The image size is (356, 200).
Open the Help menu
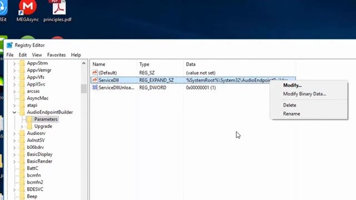pyautogui.click(x=76, y=55)
